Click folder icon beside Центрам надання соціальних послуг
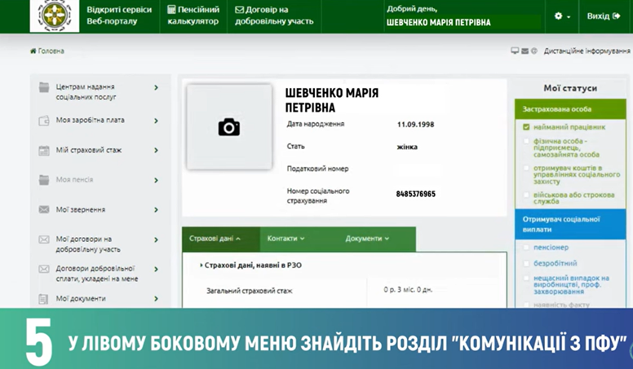Screen dimensions: 633x369 click(44, 88)
